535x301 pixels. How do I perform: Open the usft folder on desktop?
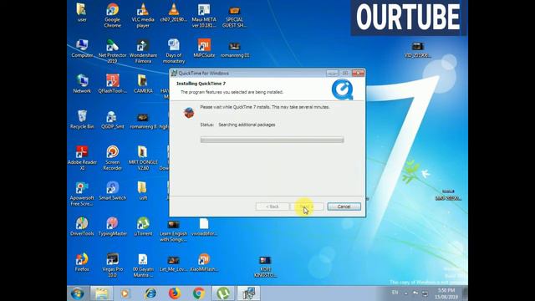pos(143,191)
